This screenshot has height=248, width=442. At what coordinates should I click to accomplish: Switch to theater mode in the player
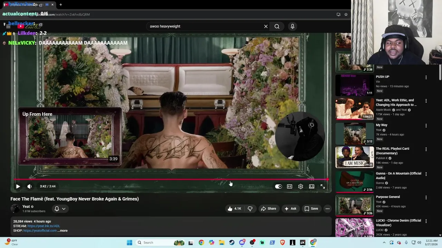[311, 186]
